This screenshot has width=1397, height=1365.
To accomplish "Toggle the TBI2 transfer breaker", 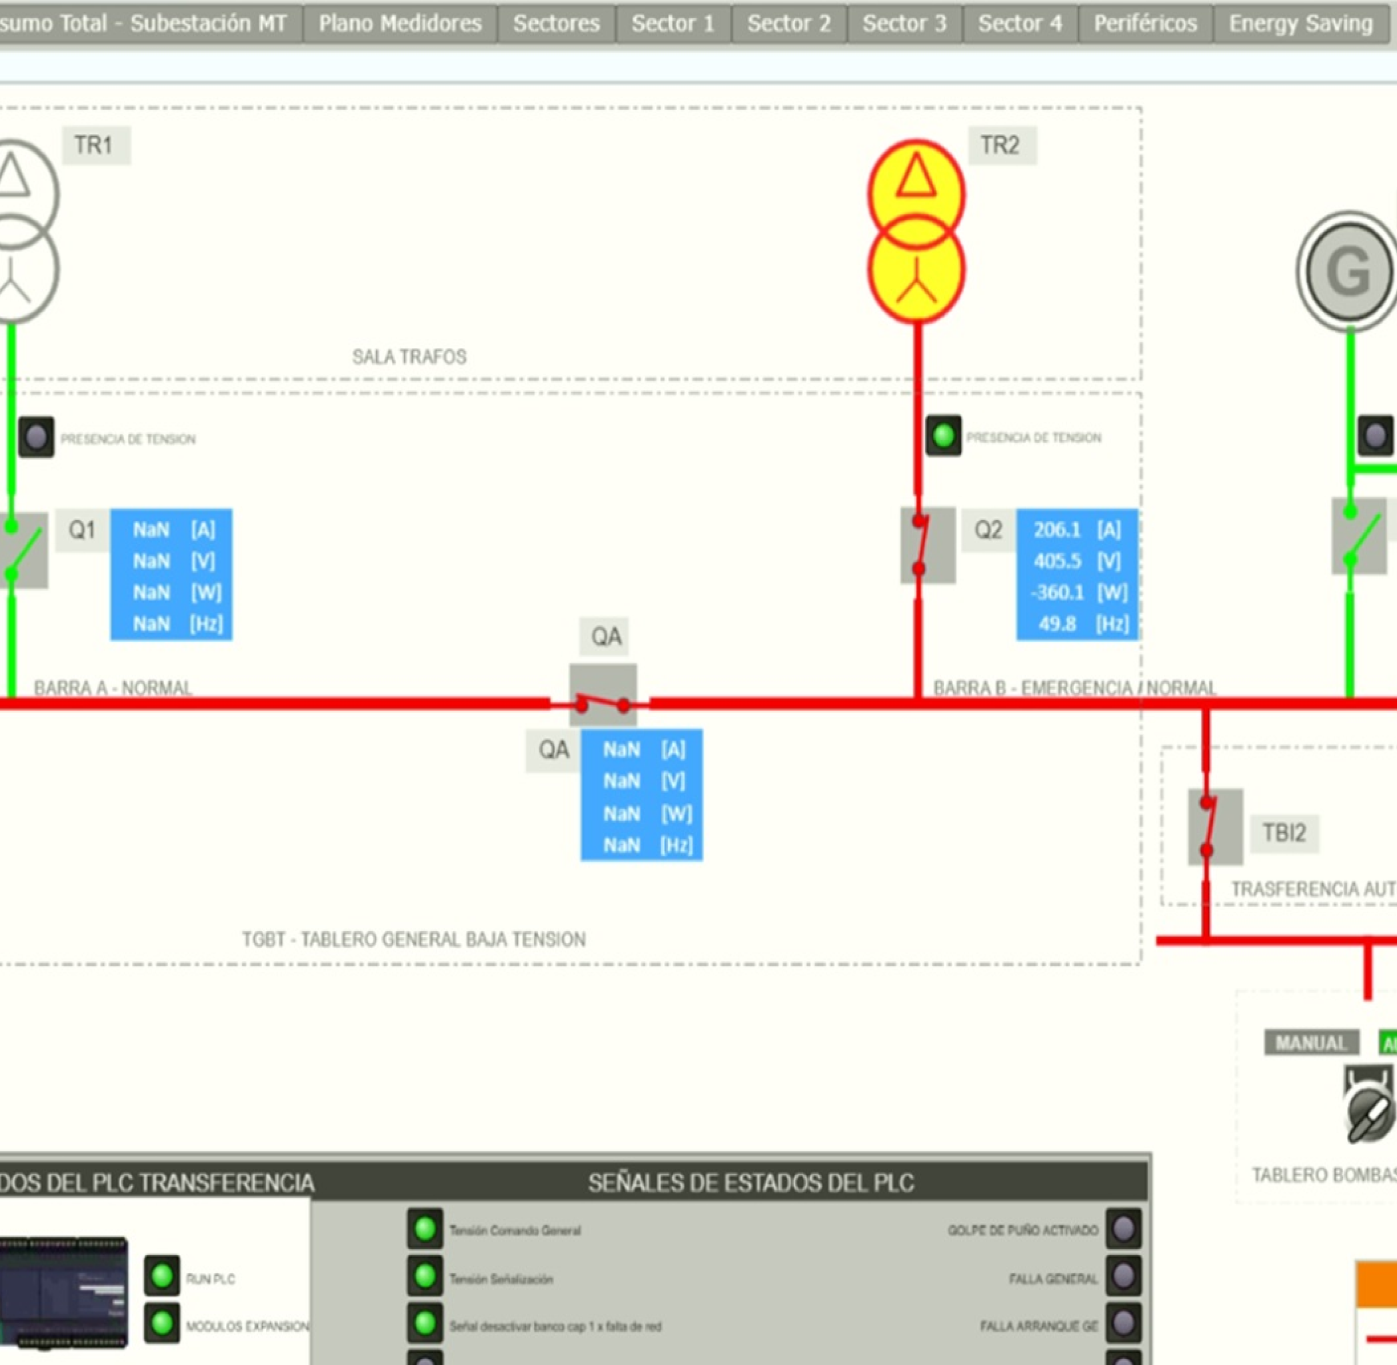I will point(1215,826).
